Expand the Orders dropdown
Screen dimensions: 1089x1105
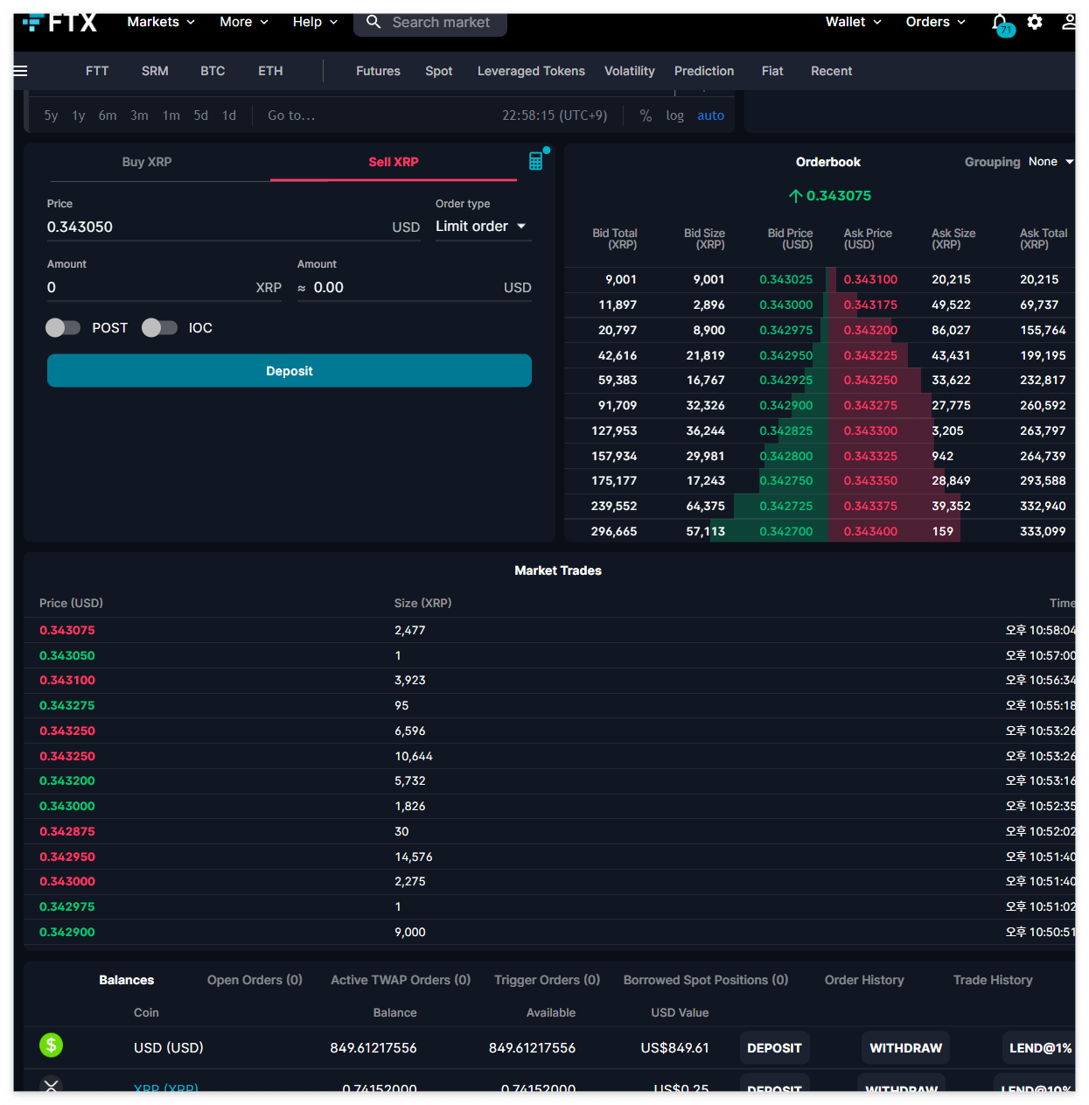pos(936,22)
